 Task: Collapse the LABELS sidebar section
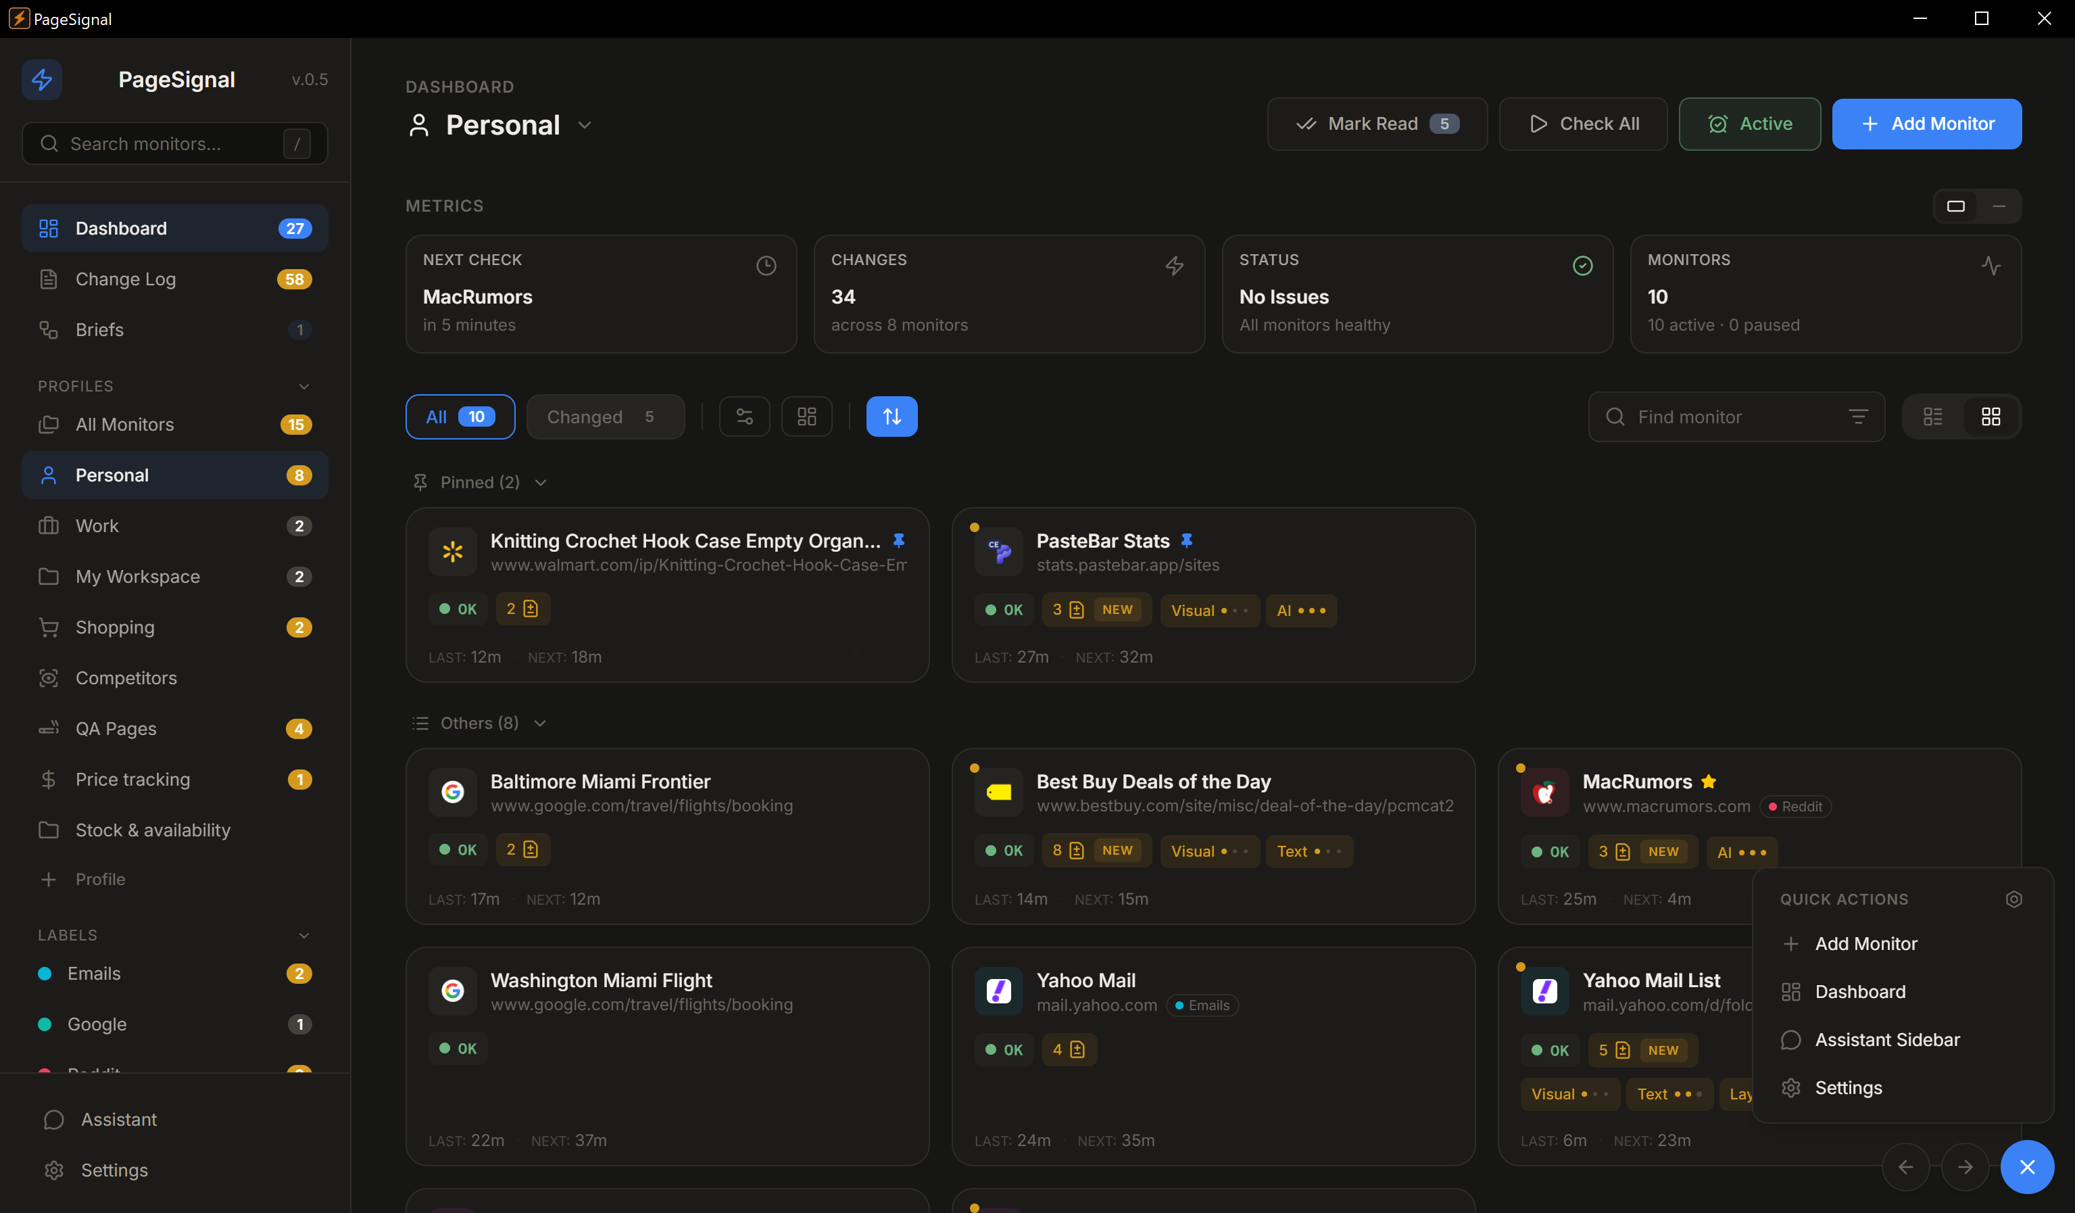point(304,936)
